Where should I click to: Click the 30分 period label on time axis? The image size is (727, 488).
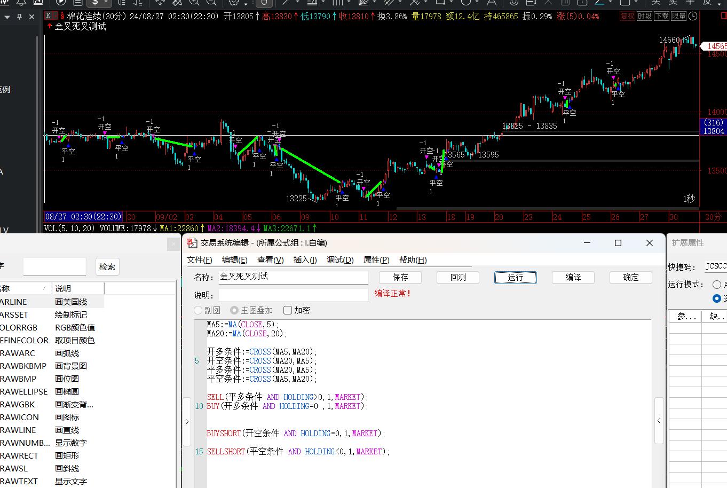pyautogui.click(x=713, y=217)
